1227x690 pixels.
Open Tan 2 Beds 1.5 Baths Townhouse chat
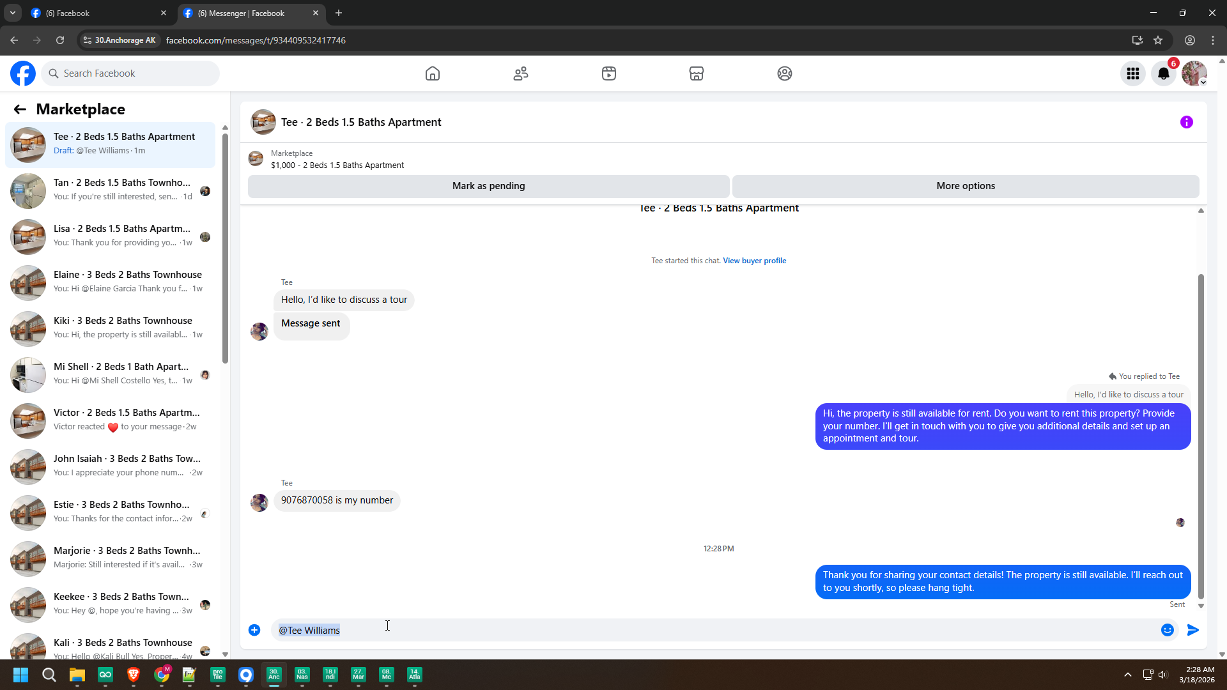(111, 190)
